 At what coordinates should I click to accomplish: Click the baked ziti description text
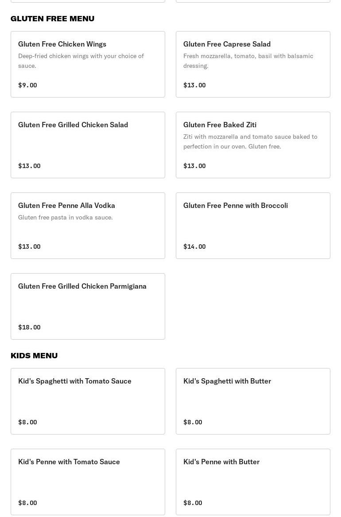point(250,141)
